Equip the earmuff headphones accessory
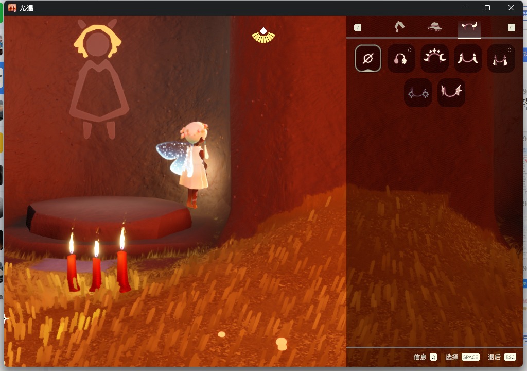The width and height of the screenshot is (527, 371). pyautogui.click(x=401, y=58)
